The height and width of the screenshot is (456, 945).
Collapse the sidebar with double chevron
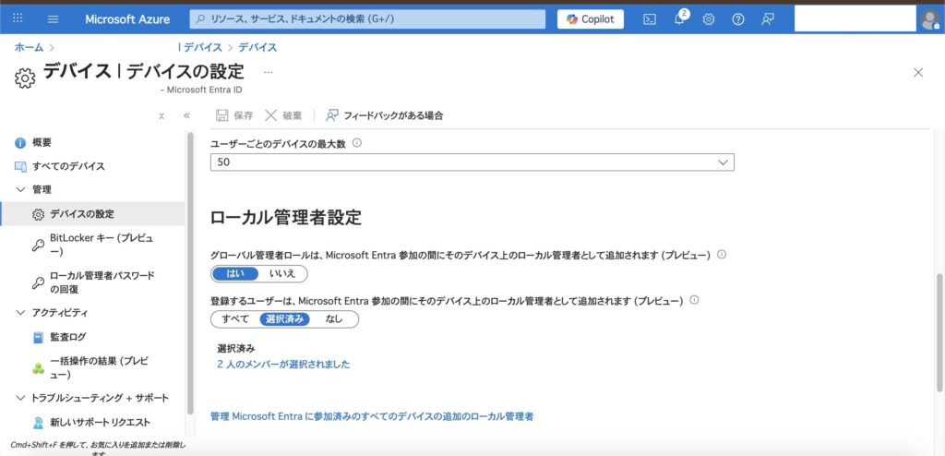pyautogui.click(x=186, y=115)
